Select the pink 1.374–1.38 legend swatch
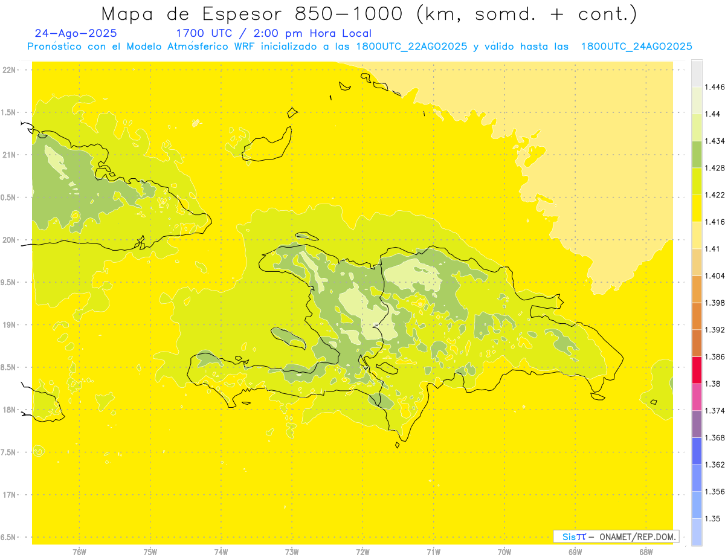This screenshot has height=560, width=725. click(697, 397)
